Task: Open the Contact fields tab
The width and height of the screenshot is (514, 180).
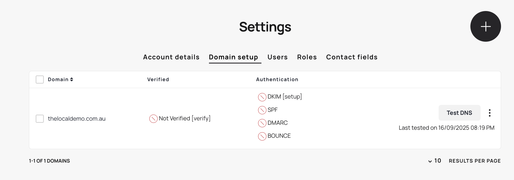Action: tap(352, 57)
